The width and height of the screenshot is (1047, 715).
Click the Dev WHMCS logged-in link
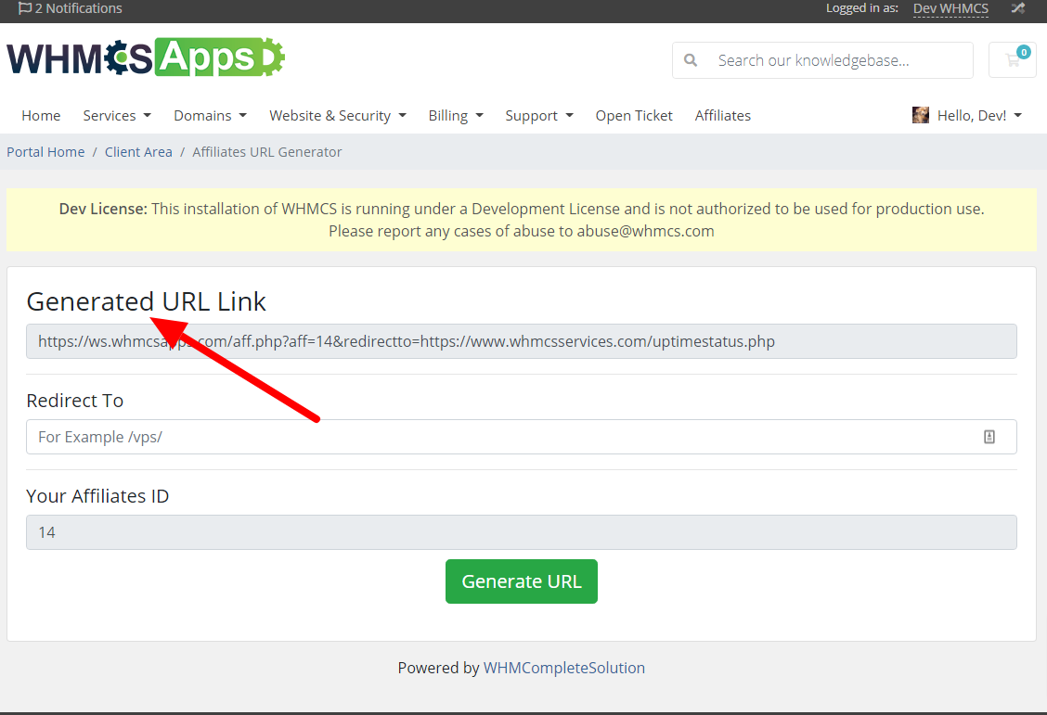950,8
